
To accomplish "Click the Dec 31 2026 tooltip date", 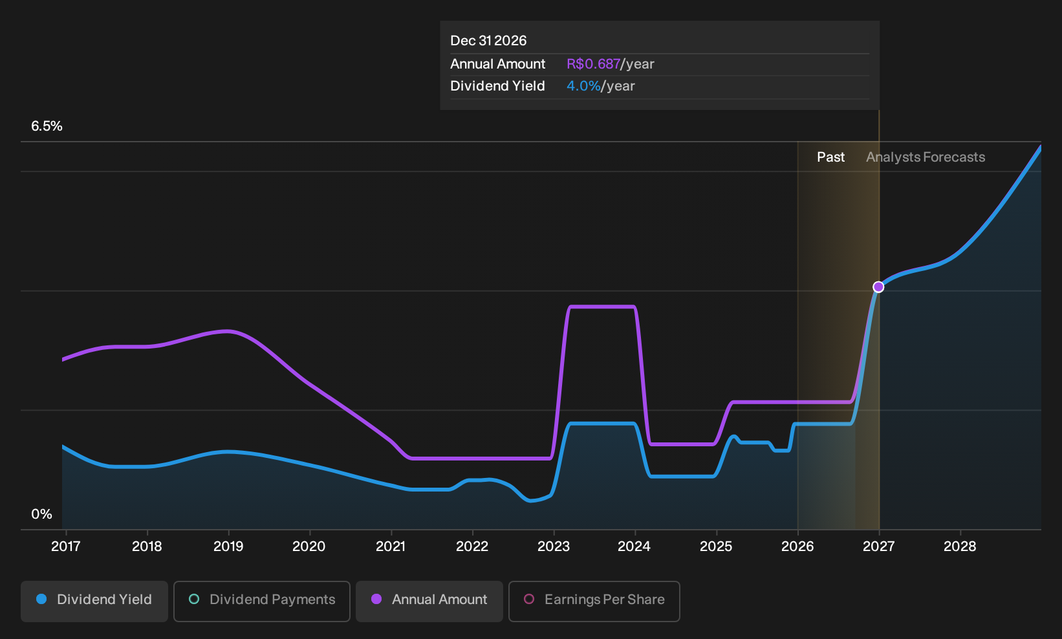I will [488, 41].
